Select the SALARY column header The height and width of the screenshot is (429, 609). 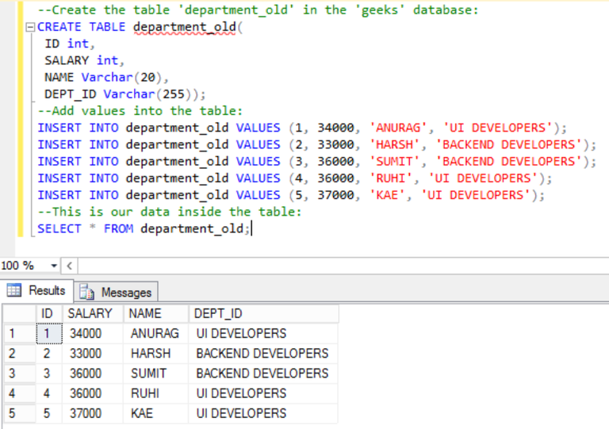pos(90,314)
